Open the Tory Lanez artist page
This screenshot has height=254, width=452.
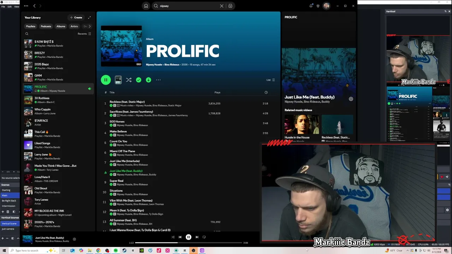point(58,201)
